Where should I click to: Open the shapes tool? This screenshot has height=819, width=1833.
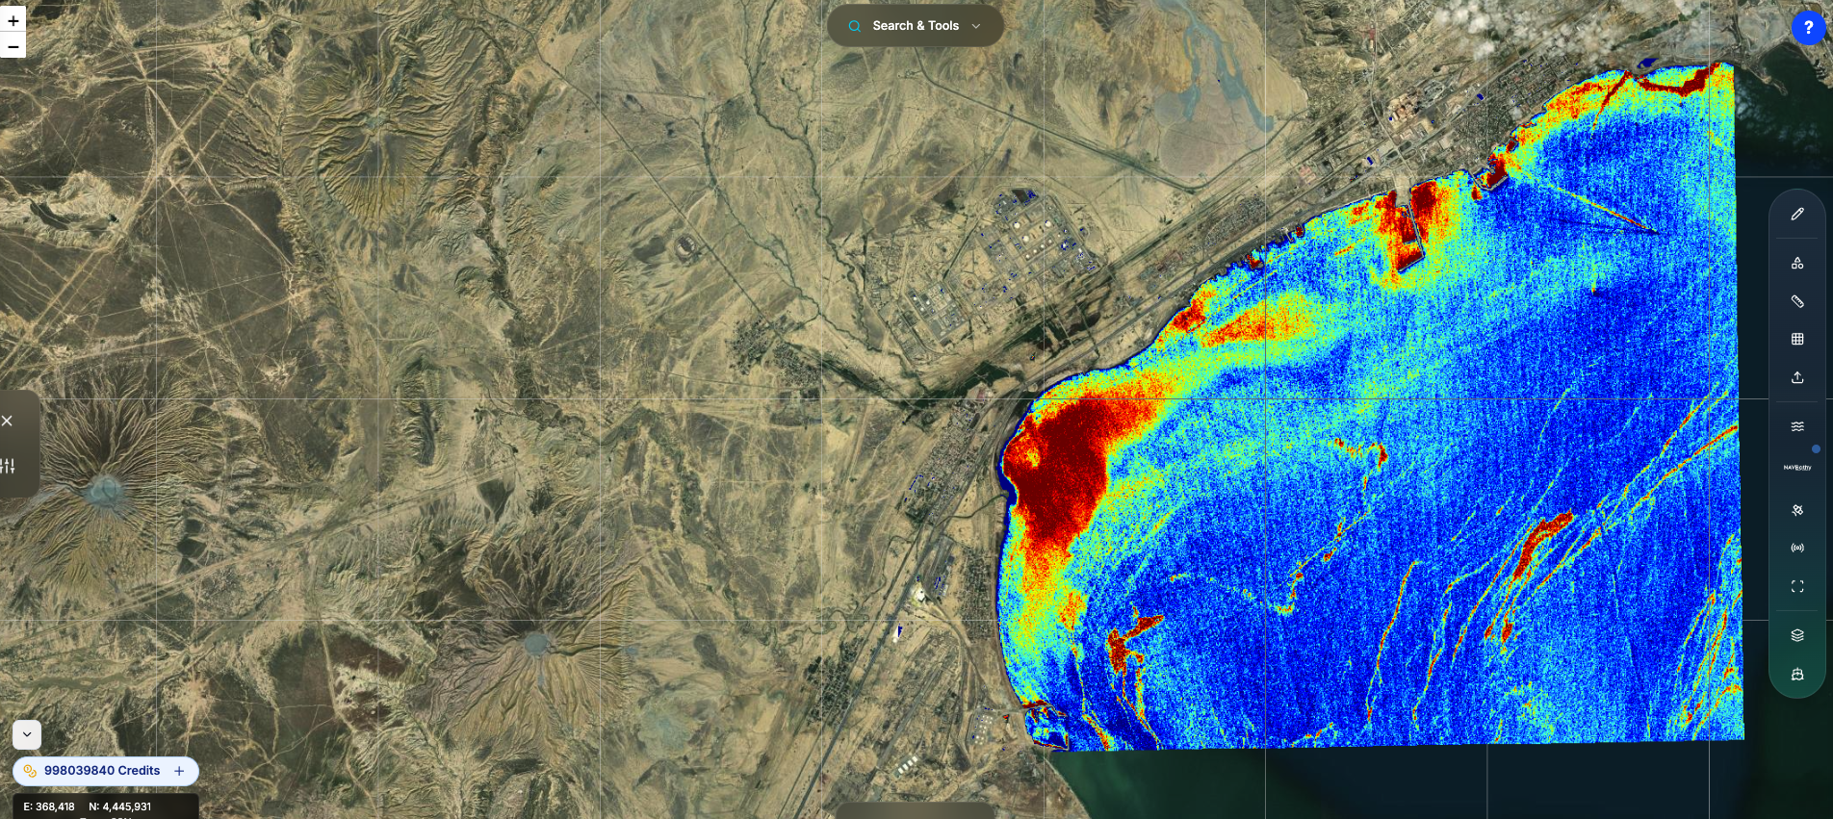pyautogui.click(x=1796, y=263)
